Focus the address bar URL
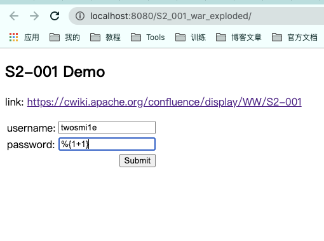Viewport: 324px width, 241px height. [171, 16]
